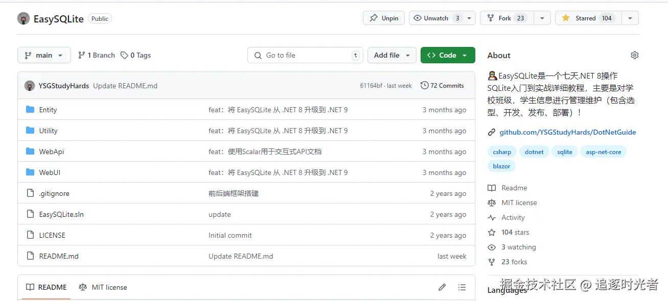The width and height of the screenshot is (668, 301).
Task: View the 0 Tags link
Action: pos(136,55)
